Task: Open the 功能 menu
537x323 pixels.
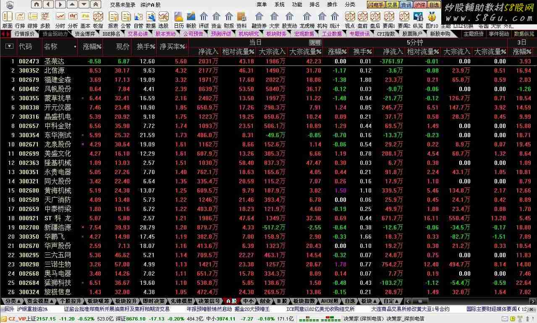Action: (297, 5)
